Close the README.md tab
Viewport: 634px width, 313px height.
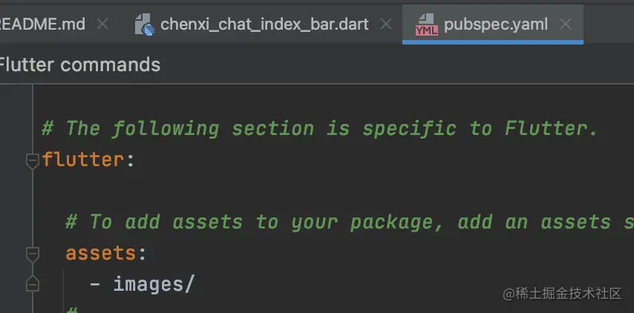point(102,24)
